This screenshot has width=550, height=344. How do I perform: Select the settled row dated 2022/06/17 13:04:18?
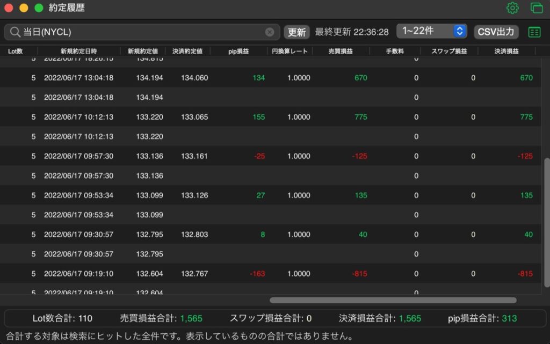(x=271, y=78)
